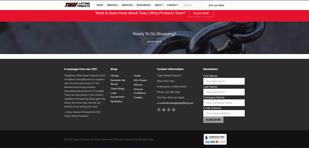Expand the Resources dropdown menu

(144, 5)
